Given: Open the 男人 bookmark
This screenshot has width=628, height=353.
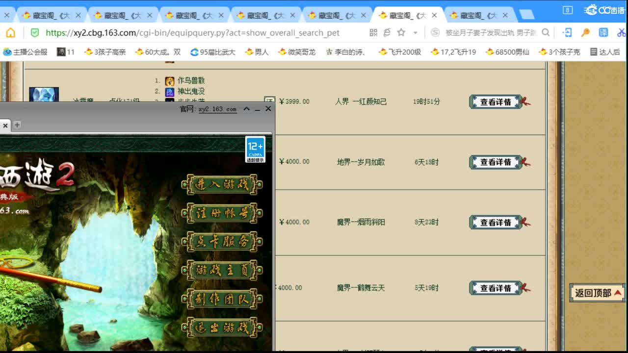Looking at the screenshot, I should tap(257, 51).
